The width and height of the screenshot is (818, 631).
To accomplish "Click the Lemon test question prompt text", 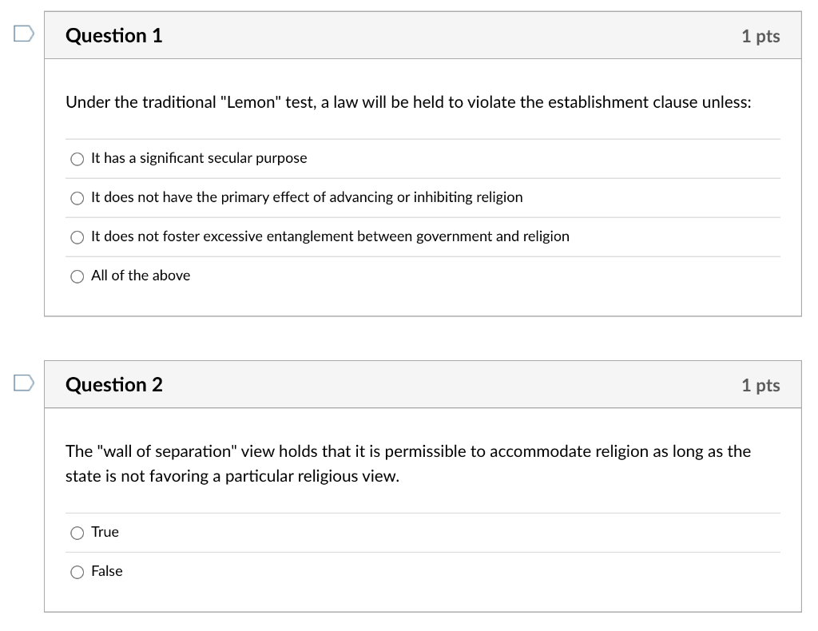I will click(407, 102).
